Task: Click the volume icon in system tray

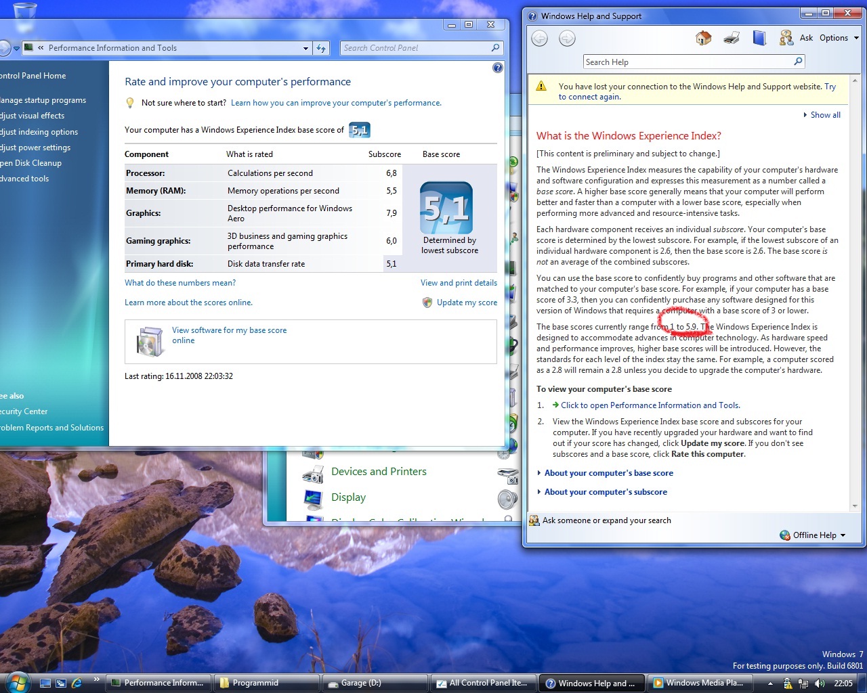Action: point(820,684)
